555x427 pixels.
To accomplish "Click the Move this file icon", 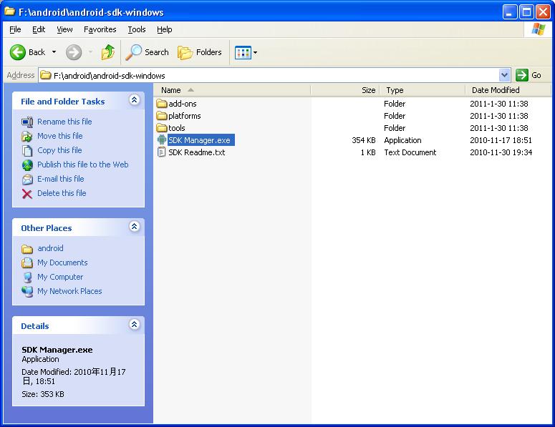I will (27, 136).
